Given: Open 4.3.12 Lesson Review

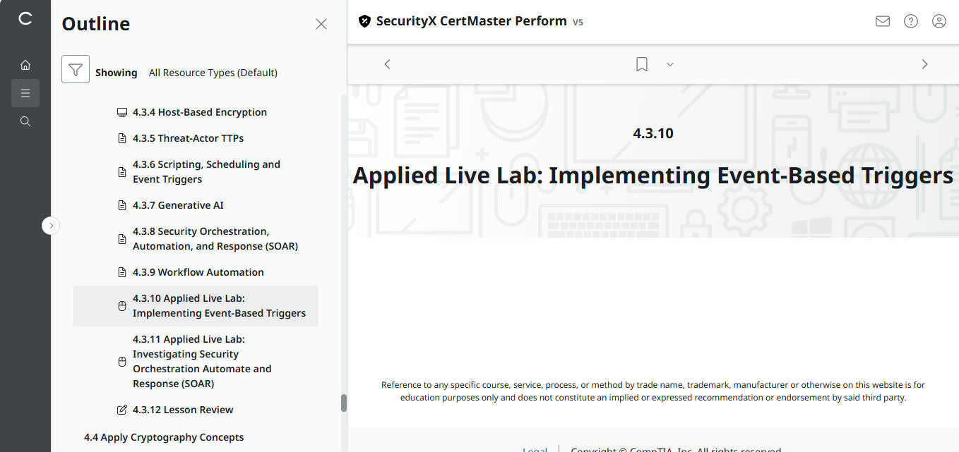Looking at the screenshot, I should [183, 409].
